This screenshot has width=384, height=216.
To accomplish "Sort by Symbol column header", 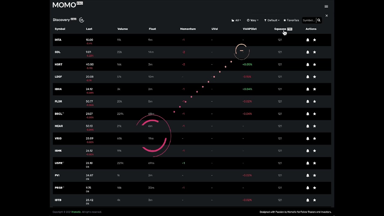I will coord(60,29).
